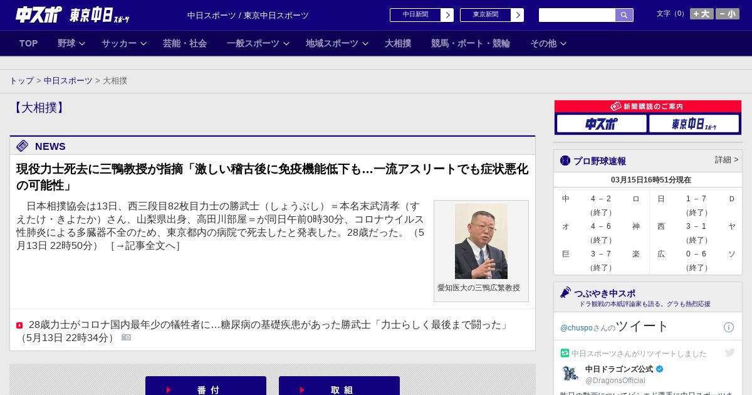Expand the その他 dropdown

548,43
